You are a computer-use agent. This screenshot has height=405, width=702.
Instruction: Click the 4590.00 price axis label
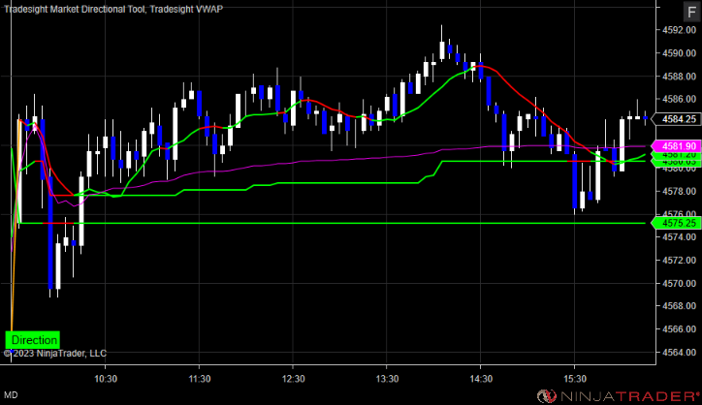coord(679,53)
